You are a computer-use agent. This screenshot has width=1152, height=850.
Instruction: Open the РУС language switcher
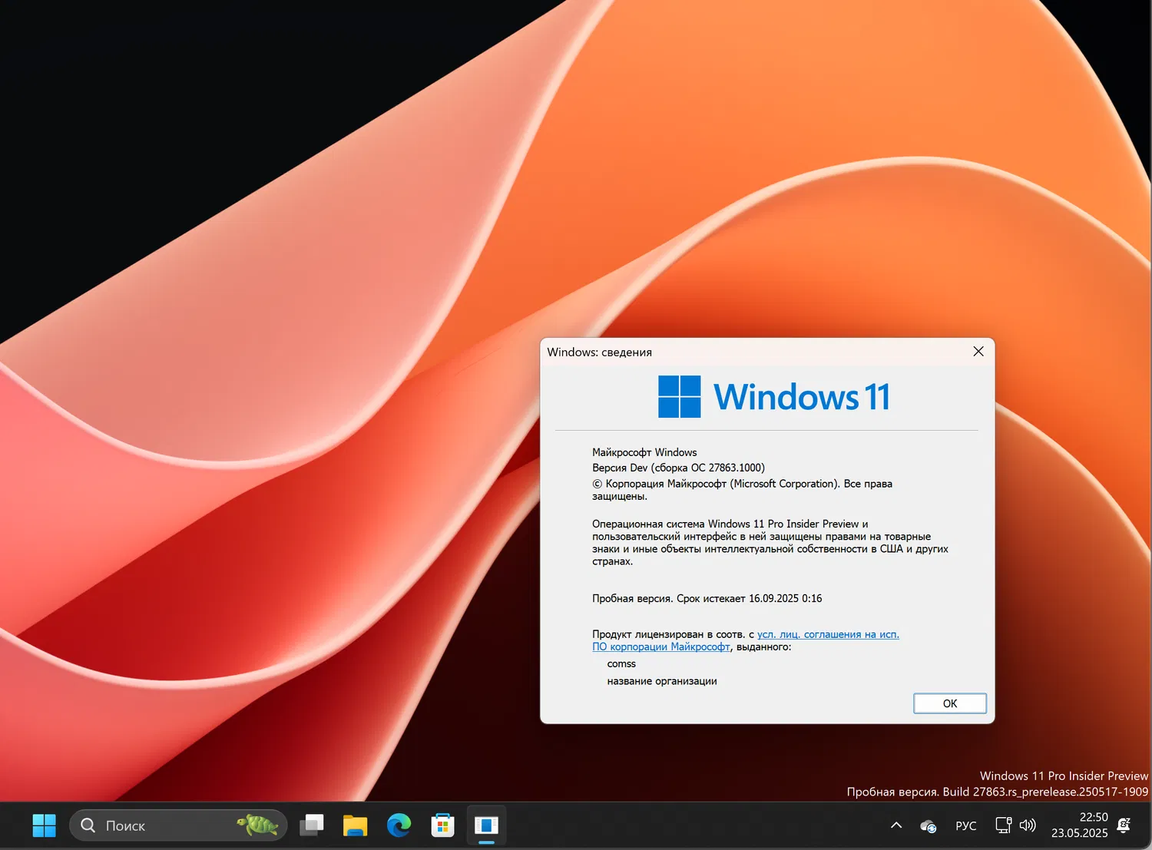click(x=965, y=825)
